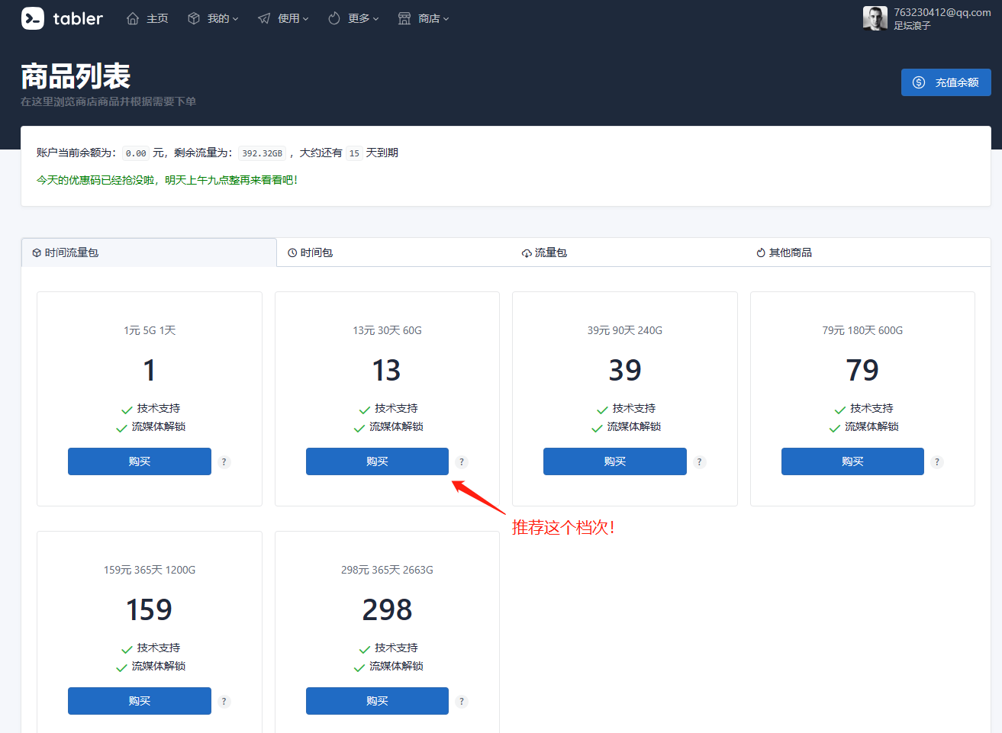Viewport: 1002px width, 733px height.
Task: Click the clock icon on 时间包 tab
Action: (x=292, y=253)
